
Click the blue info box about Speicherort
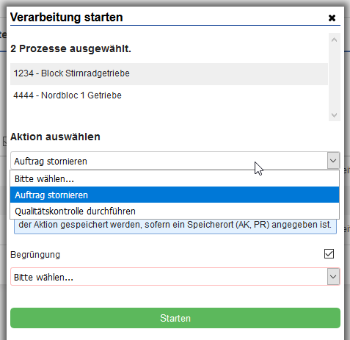[175, 226]
